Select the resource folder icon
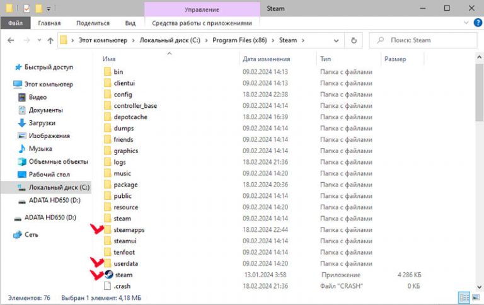This screenshot has height=305, width=484. [x=107, y=207]
